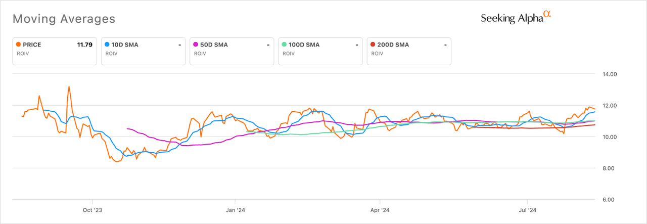Click the Apr '24 axis label

380,209
